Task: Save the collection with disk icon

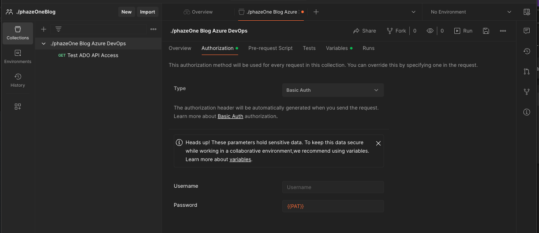Action: 486,31
